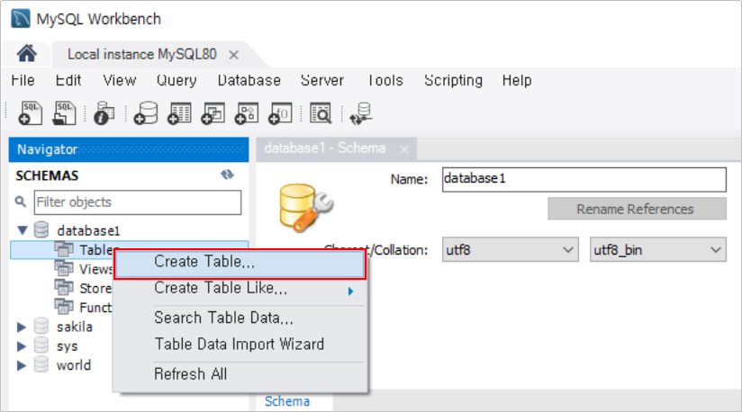Open the Server menu

pos(321,80)
